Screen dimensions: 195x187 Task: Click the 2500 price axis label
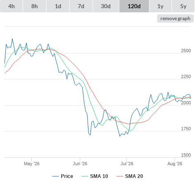pyautogui.click(x=186, y=51)
